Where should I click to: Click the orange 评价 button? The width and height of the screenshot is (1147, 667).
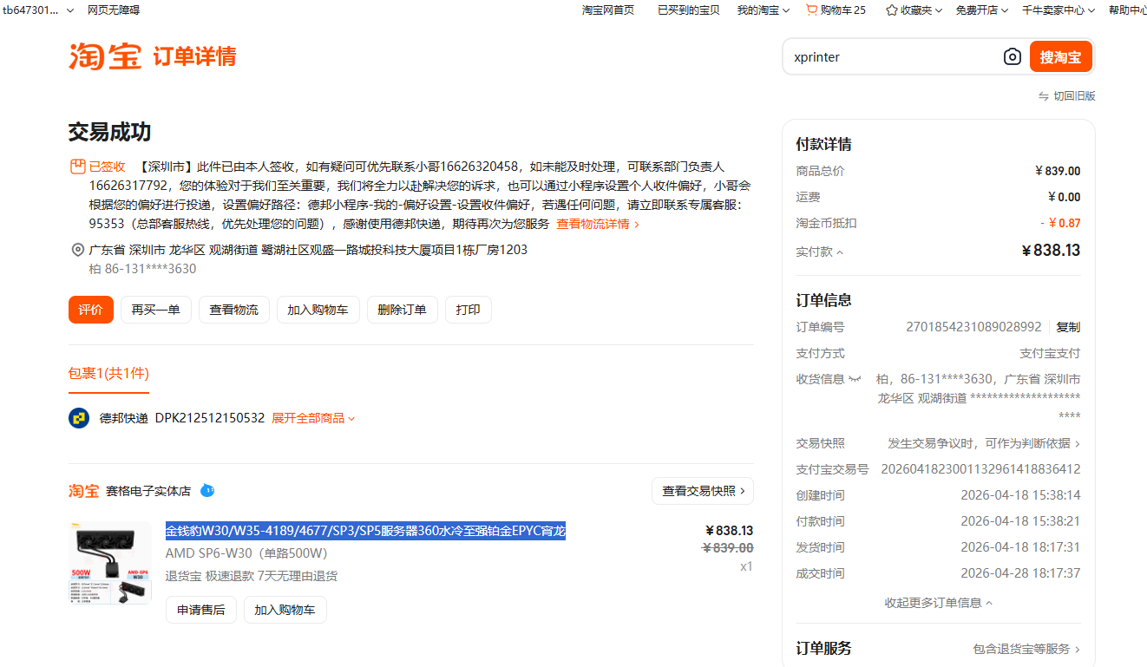click(91, 310)
